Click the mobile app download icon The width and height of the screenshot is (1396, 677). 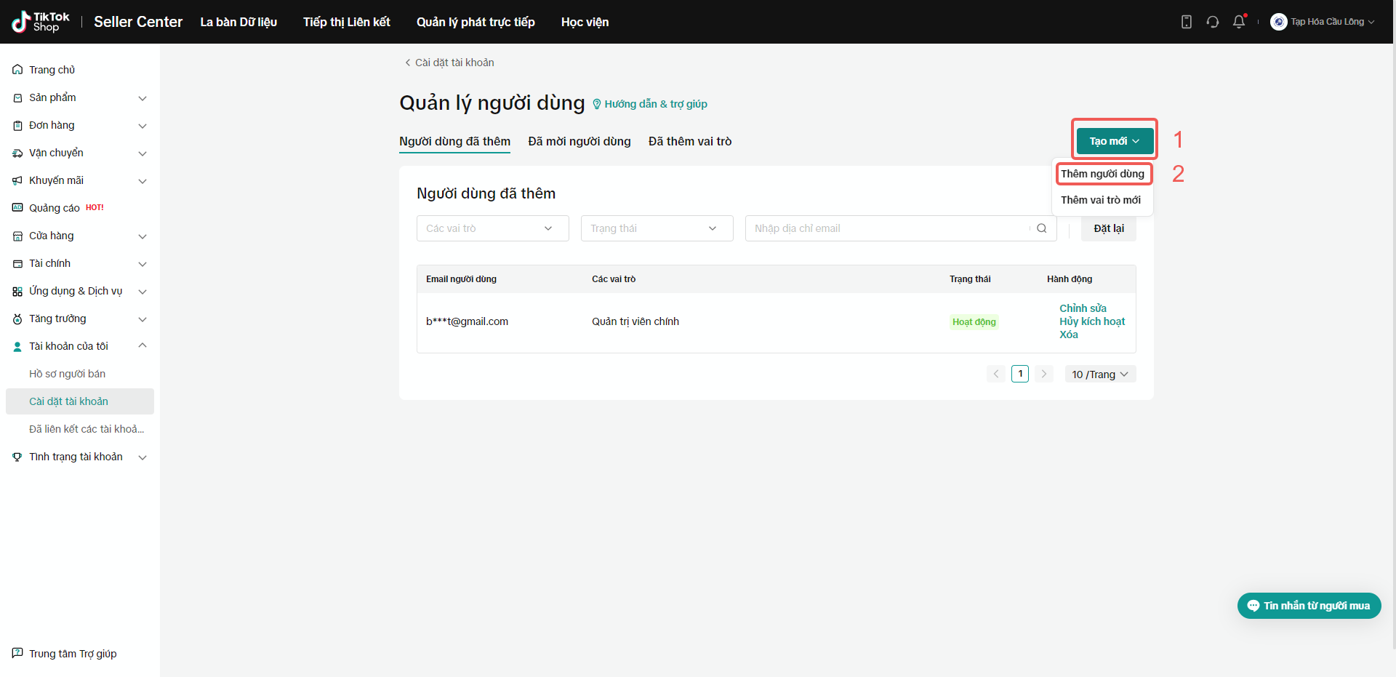tap(1186, 22)
